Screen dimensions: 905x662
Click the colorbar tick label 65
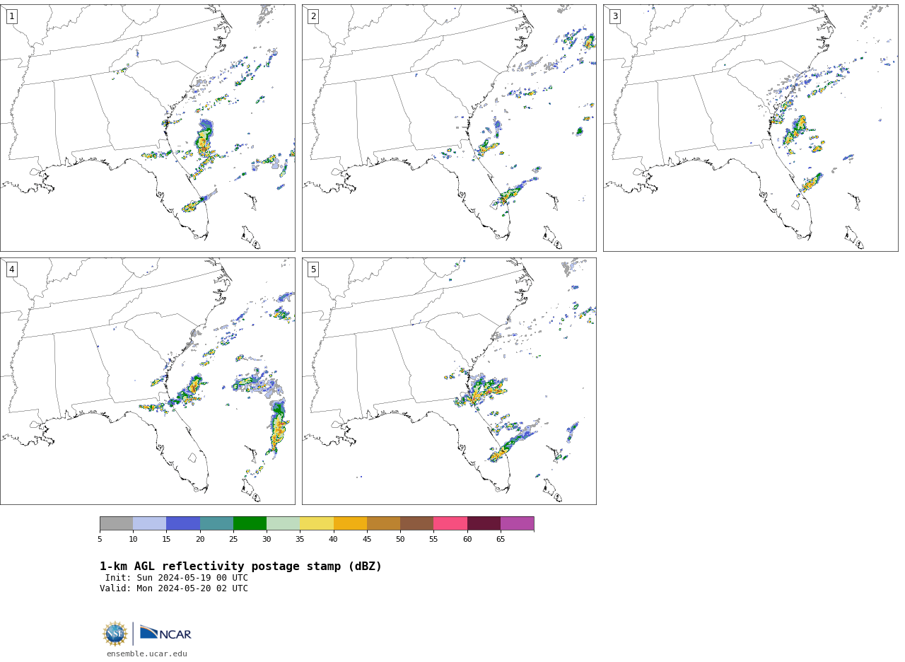[501, 539]
